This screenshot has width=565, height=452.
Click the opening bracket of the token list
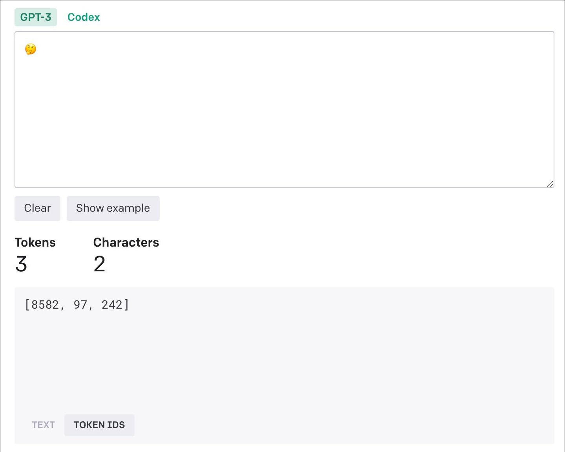click(x=27, y=305)
